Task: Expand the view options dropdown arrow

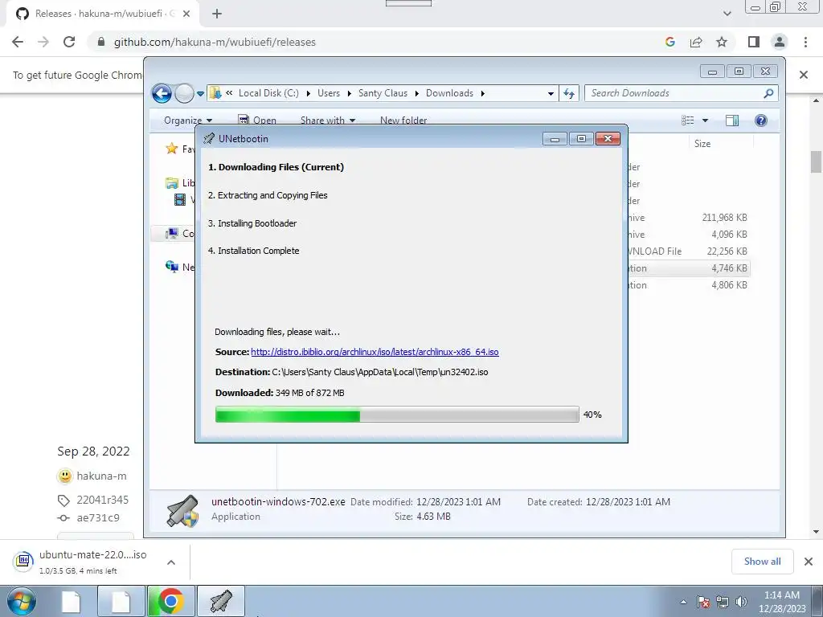Action: coord(705,121)
